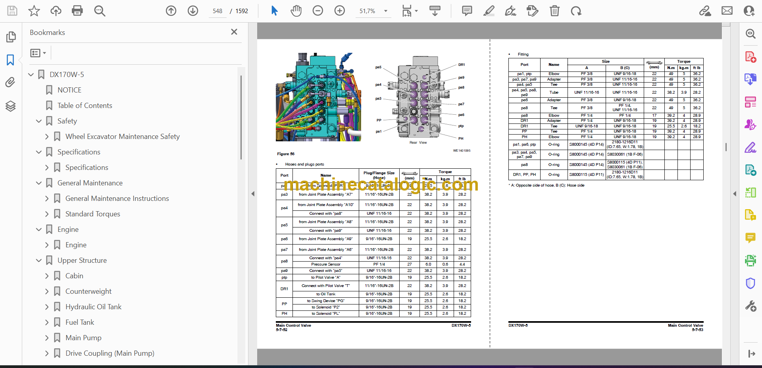Expand the Hydraulic Oil Tank bookmark
Viewport: 762px width, 368px height.
coord(47,307)
